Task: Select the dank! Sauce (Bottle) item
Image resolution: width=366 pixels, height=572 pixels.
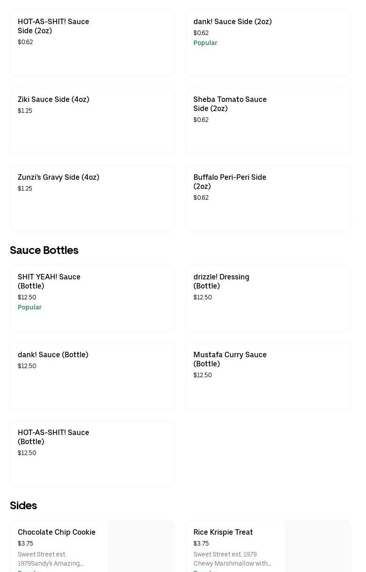Action: pos(92,376)
